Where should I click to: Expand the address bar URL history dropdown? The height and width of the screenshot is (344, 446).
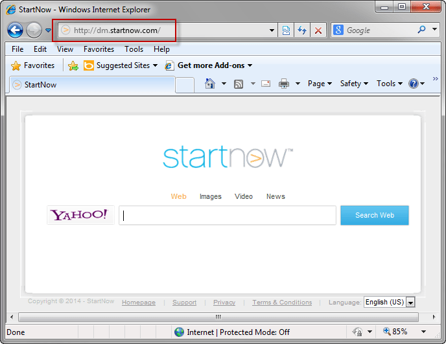pos(272,30)
